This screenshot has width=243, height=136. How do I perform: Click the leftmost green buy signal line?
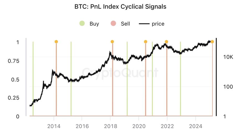33,83
